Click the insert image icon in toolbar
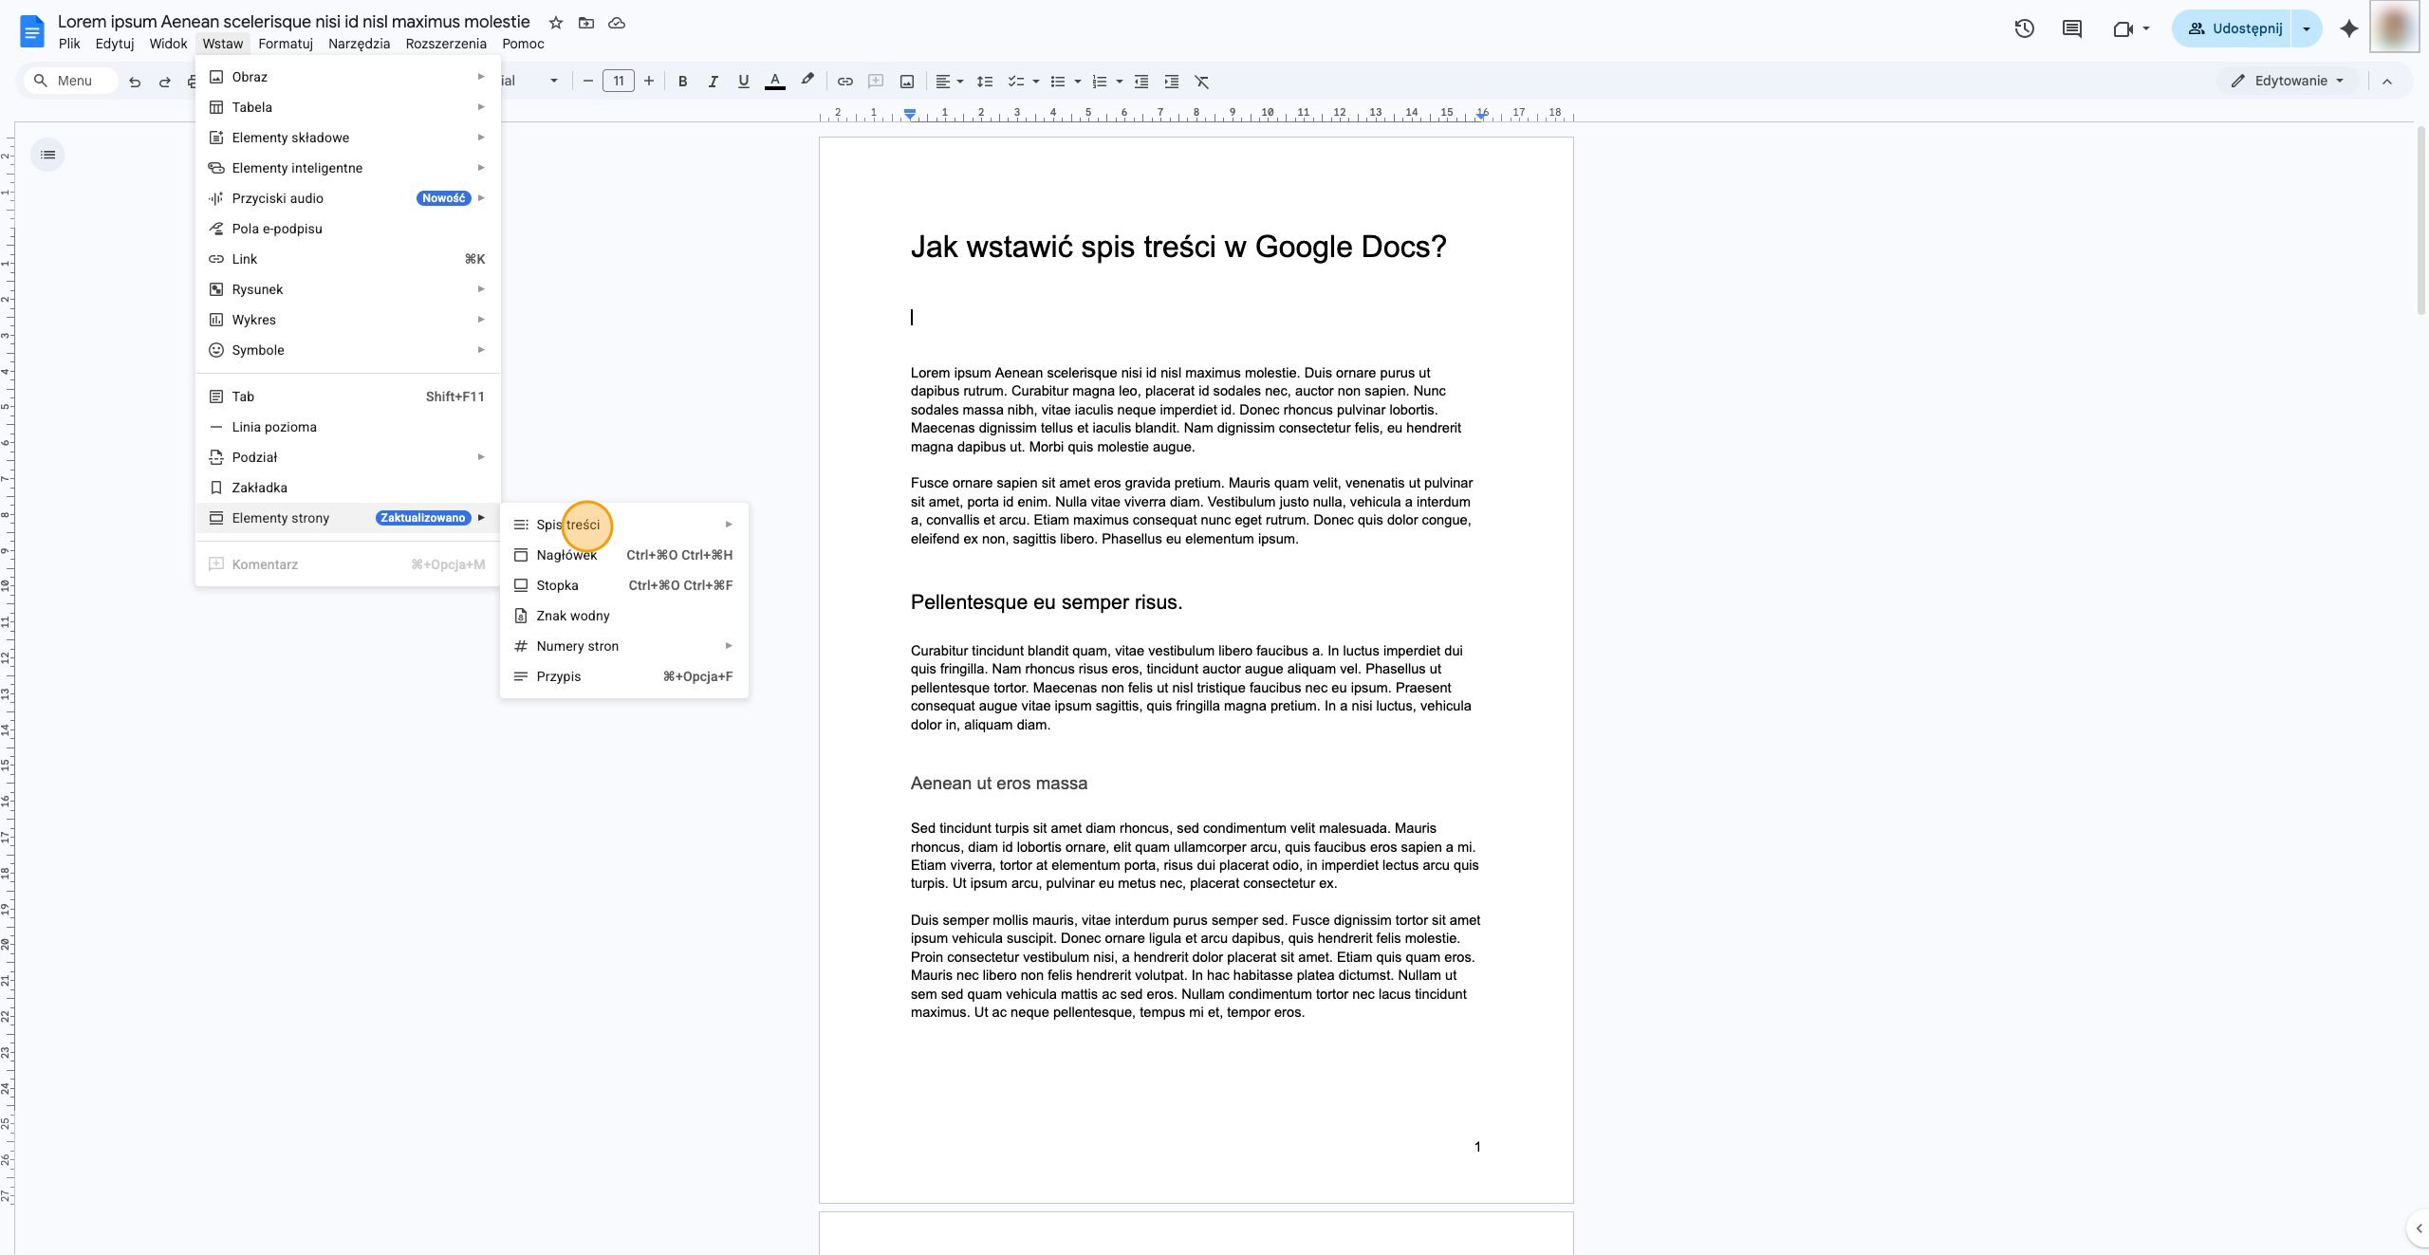Screen dimensions: 2429x1255 [906, 82]
